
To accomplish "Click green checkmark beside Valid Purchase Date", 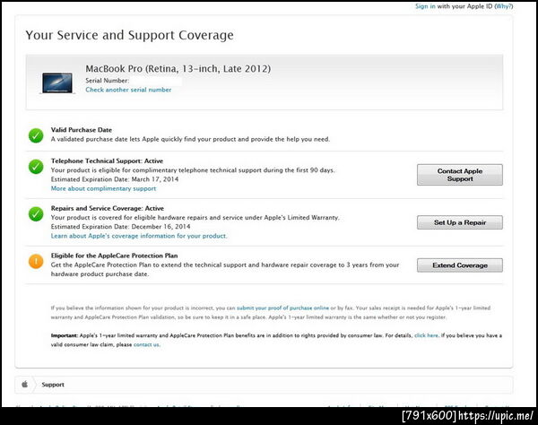I will tap(36, 135).
